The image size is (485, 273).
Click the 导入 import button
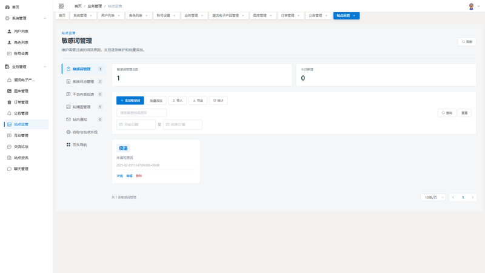(x=178, y=101)
